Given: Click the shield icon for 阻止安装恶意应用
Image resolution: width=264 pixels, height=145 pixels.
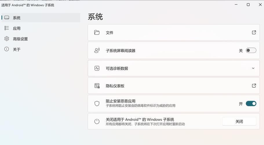Looking at the screenshot, I should pos(97,104).
